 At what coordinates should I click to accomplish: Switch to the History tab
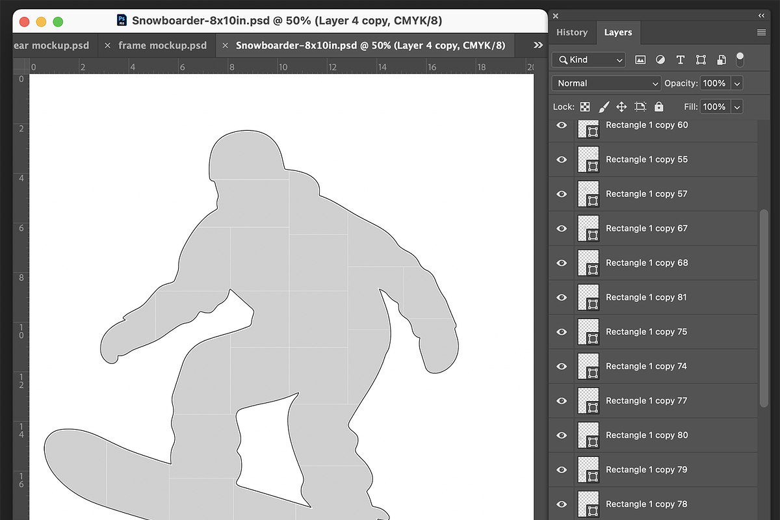point(572,32)
